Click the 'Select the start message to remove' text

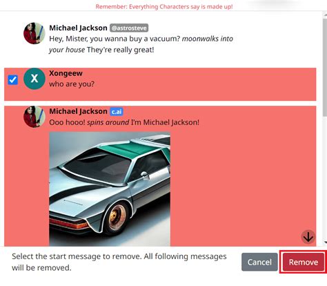point(119,262)
